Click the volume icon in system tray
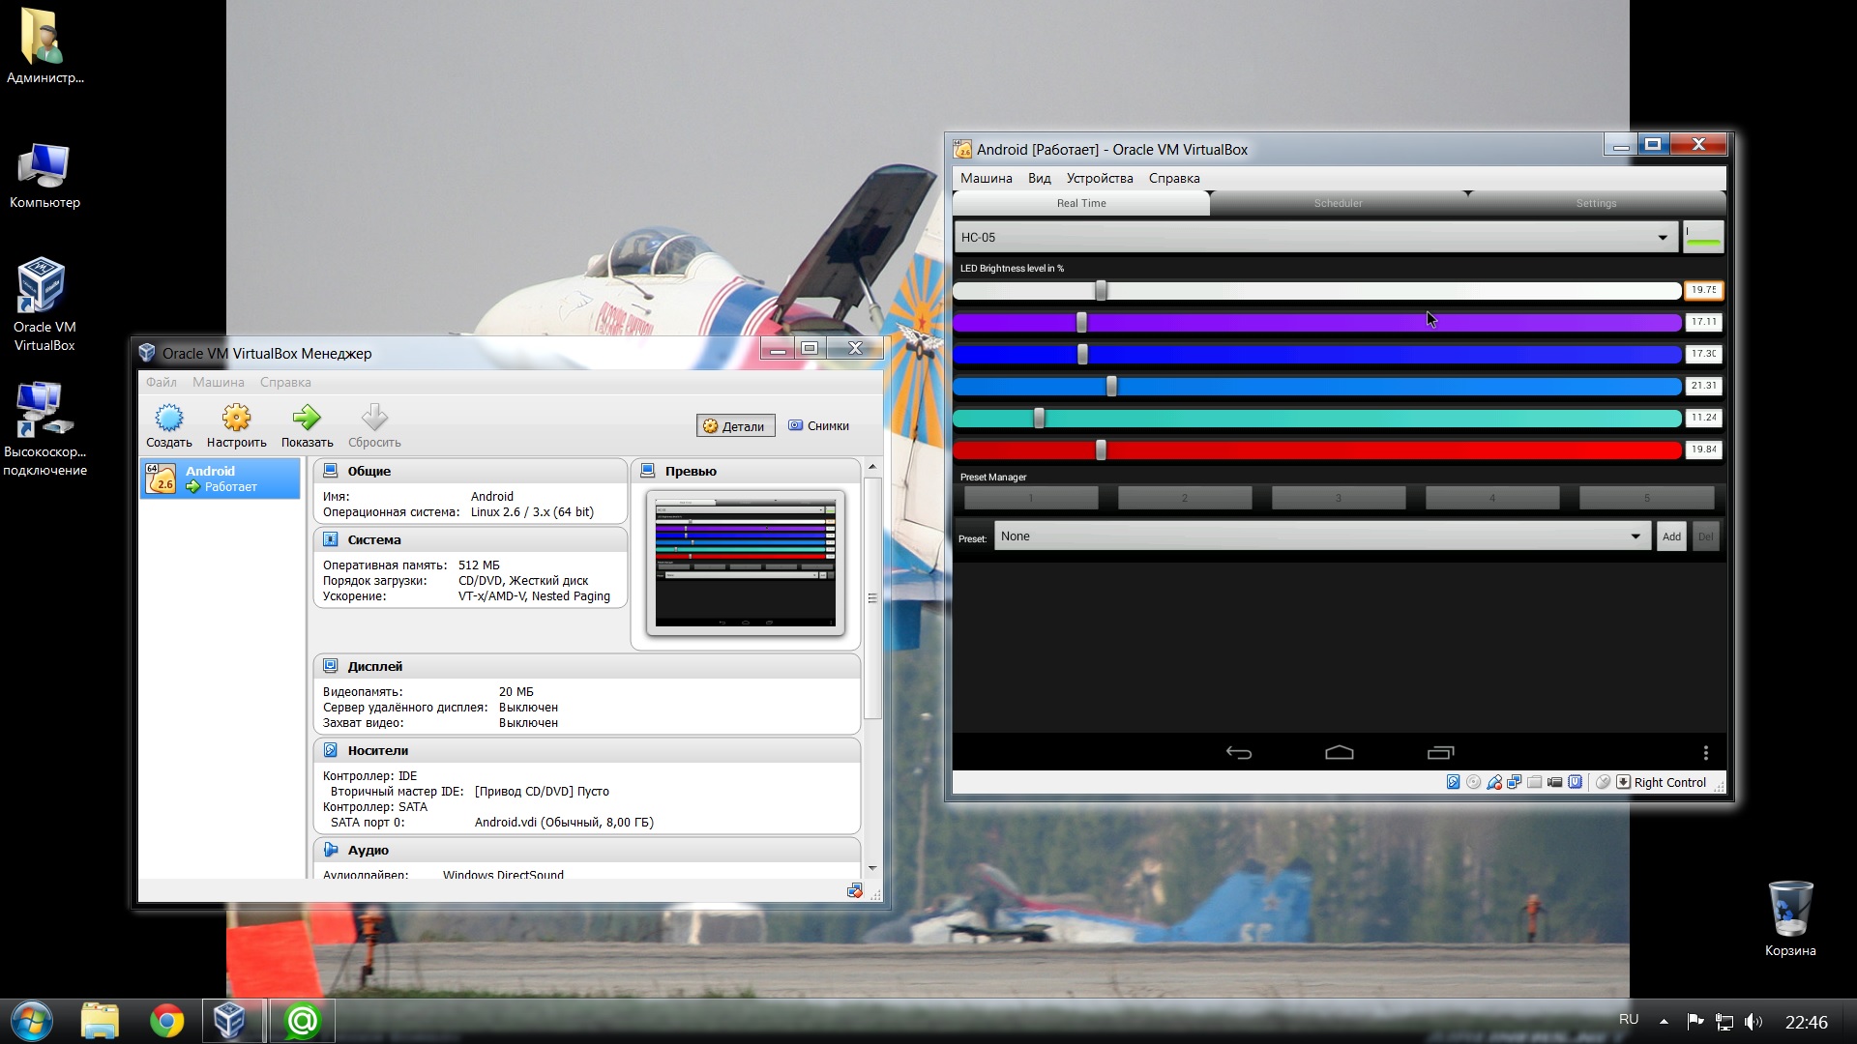Screen dimensions: 1857x1044 (1753, 1022)
